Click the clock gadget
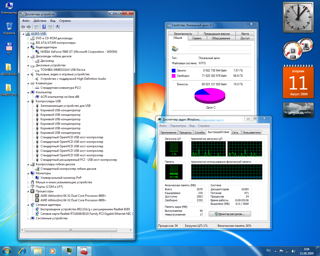The image size is (320, 256). click(x=298, y=17)
